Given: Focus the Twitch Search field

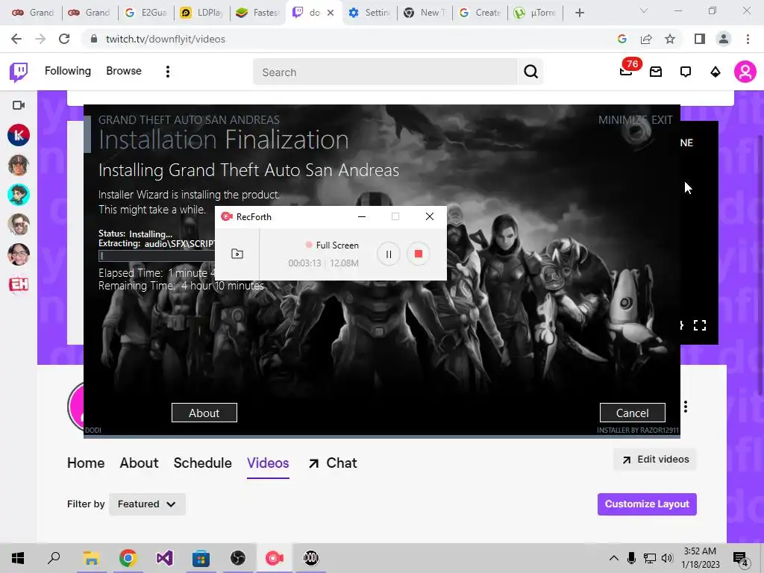Looking at the screenshot, I should (x=385, y=72).
